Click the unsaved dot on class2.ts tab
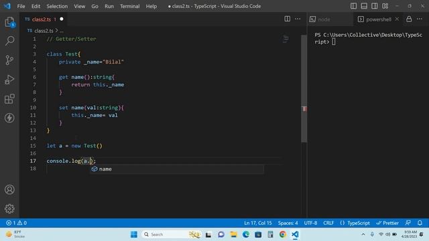 (x=62, y=19)
